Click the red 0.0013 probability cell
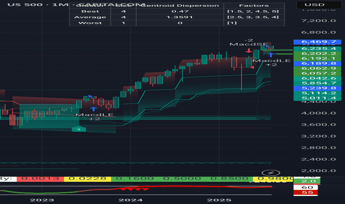Screen dimensions: 345x204 (x=40, y=179)
